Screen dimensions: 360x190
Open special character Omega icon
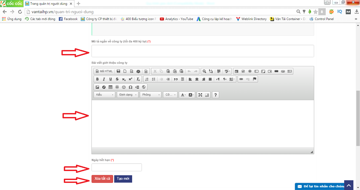(x=131, y=87)
